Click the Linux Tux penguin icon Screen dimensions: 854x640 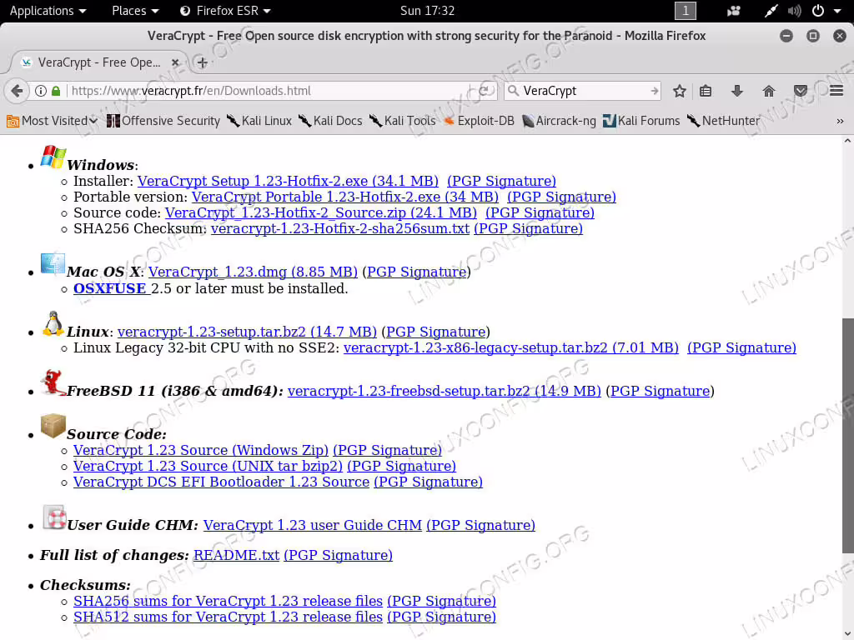click(x=53, y=324)
